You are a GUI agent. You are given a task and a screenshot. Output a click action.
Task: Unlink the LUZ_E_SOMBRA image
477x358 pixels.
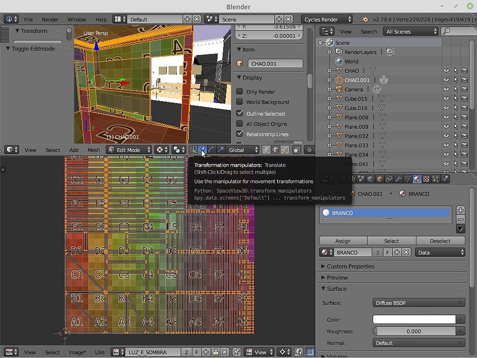tap(225, 352)
